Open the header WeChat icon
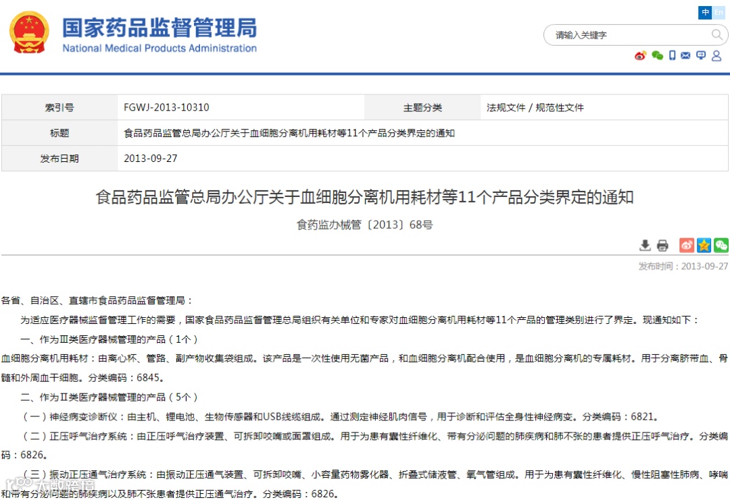730x500 pixels. pyautogui.click(x=657, y=56)
